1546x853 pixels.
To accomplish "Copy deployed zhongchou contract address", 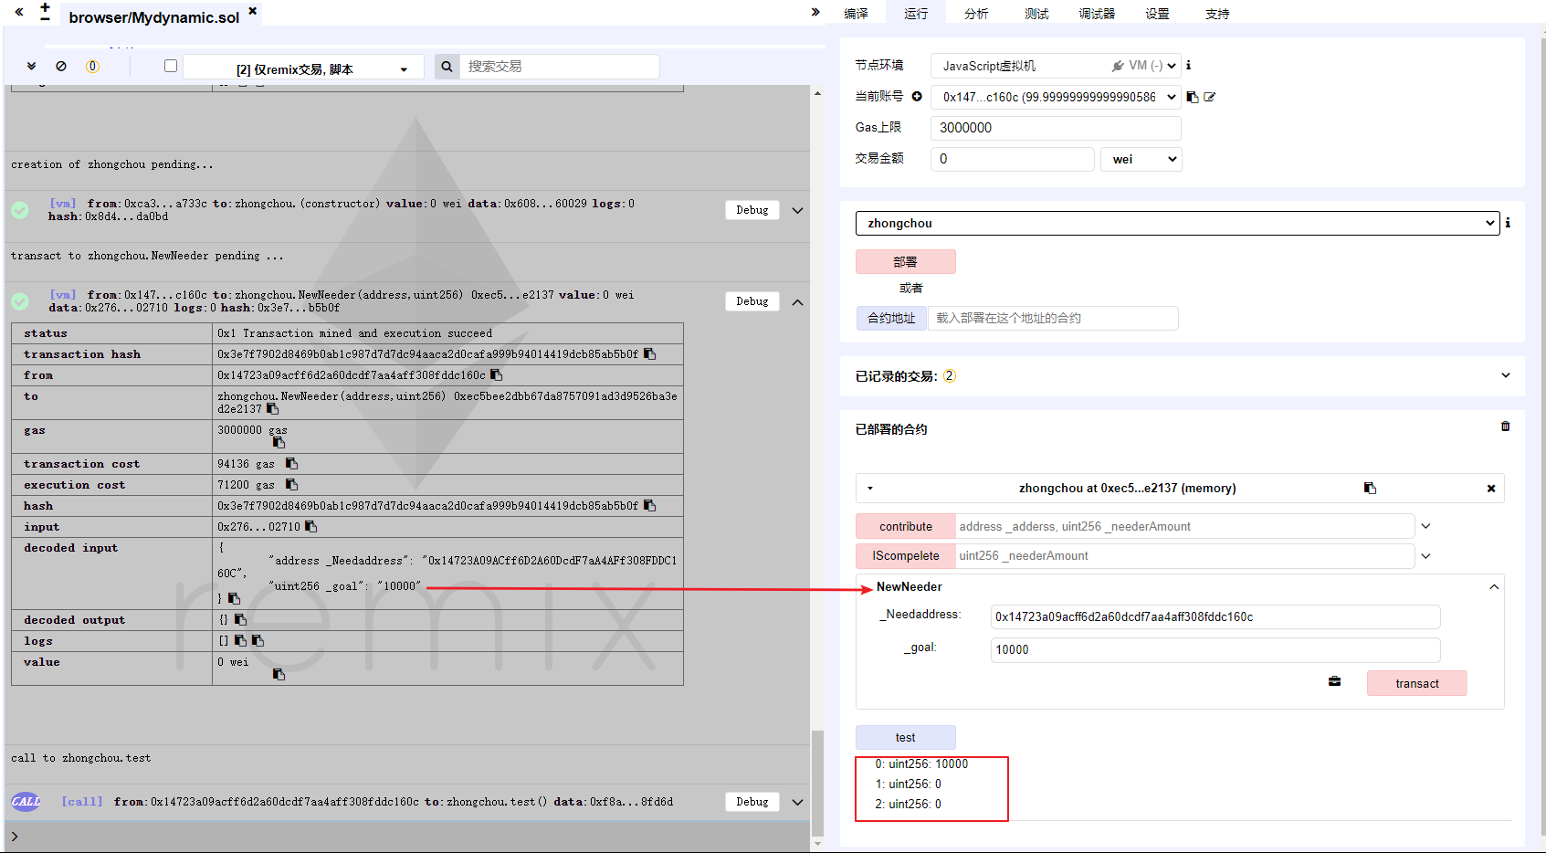I will 1370,489.
